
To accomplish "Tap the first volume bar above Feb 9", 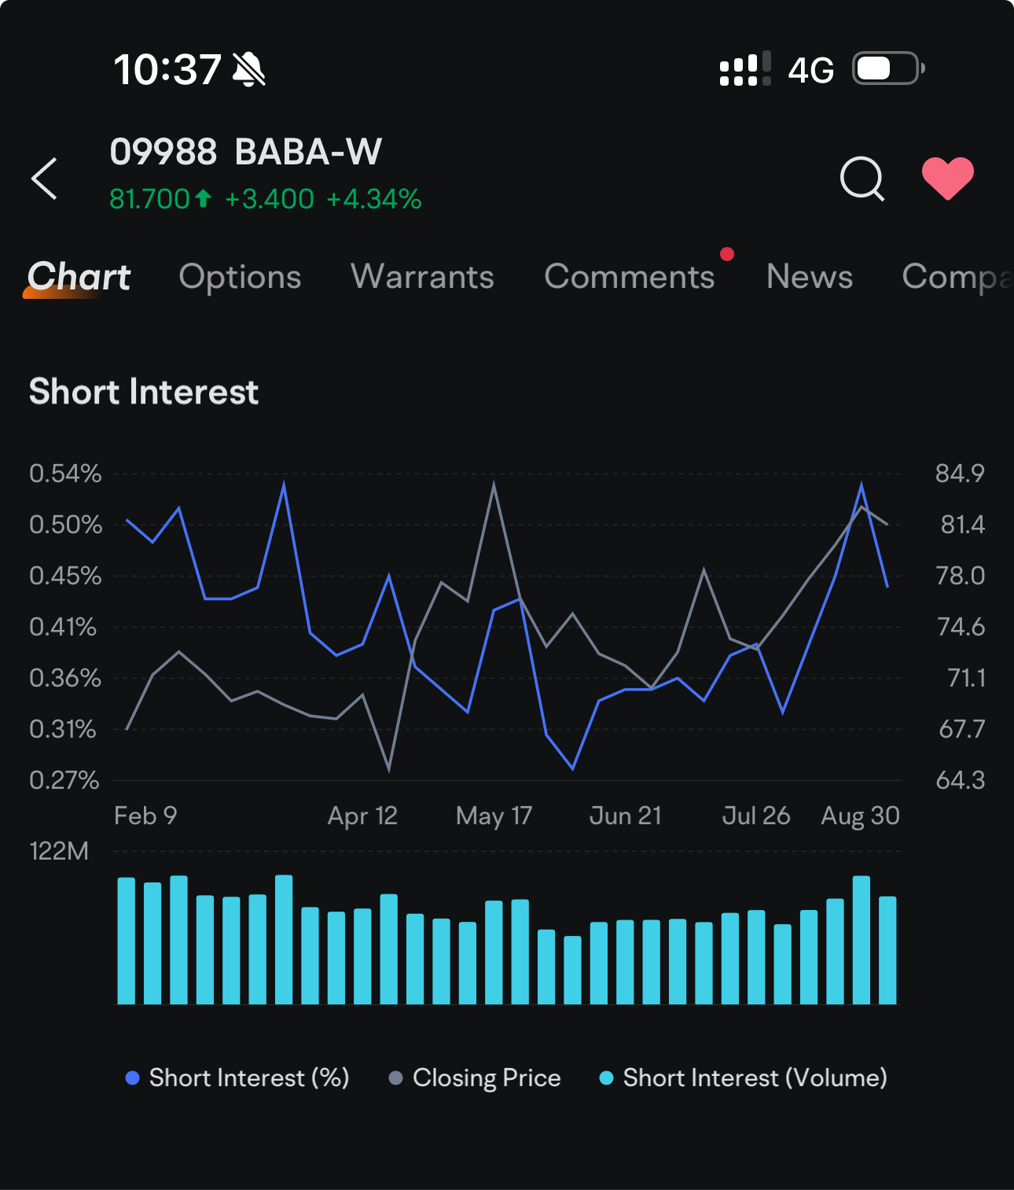I will tap(127, 941).
